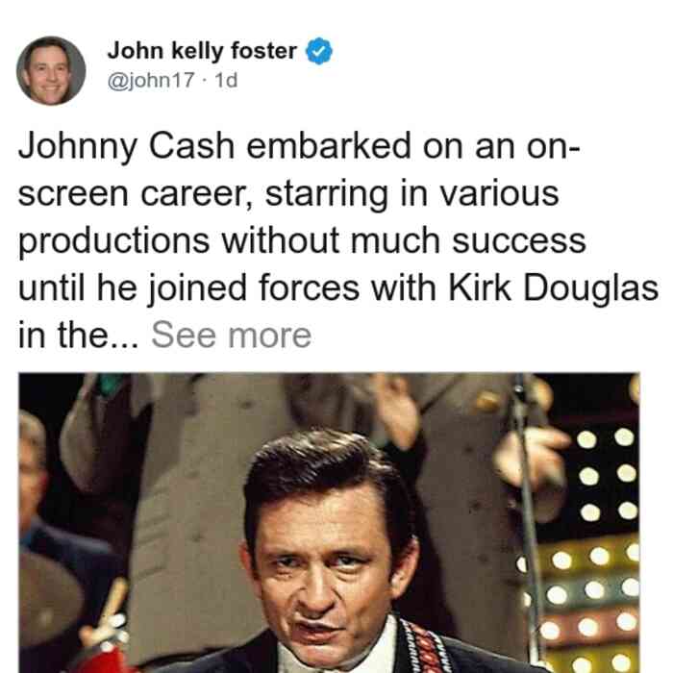Screen dimensions: 673x673
Task: Click the red object at photo's bottom-left
Action: tap(101, 659)
